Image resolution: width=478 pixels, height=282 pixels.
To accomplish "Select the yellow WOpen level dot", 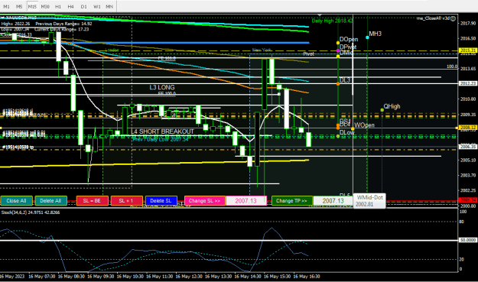I will point(353,129).
